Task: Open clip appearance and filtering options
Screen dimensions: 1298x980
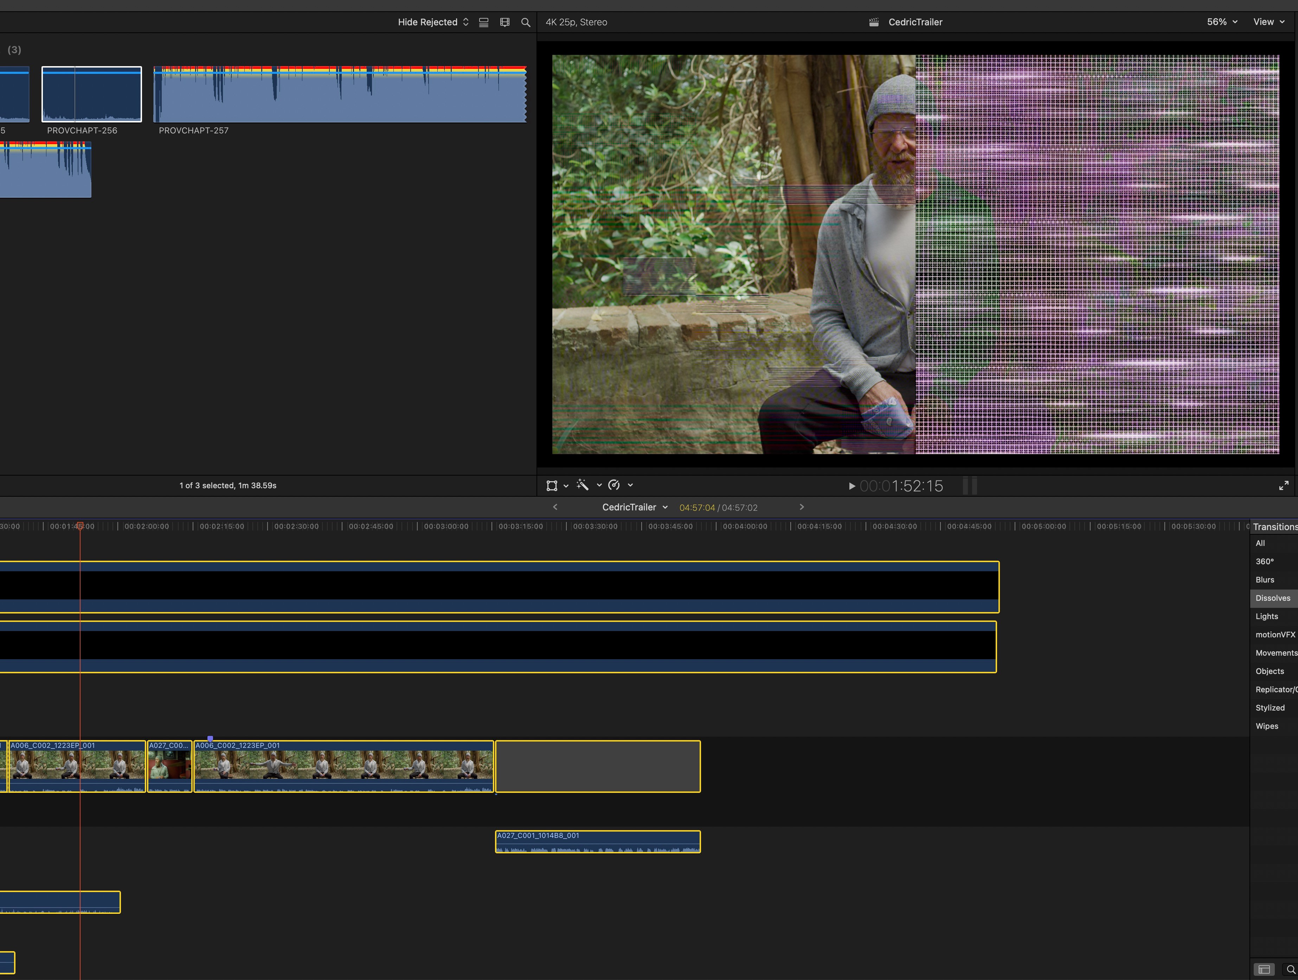Action: (x=505, y=22)
